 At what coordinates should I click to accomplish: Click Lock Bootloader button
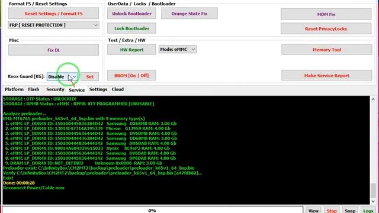point(131,28)
